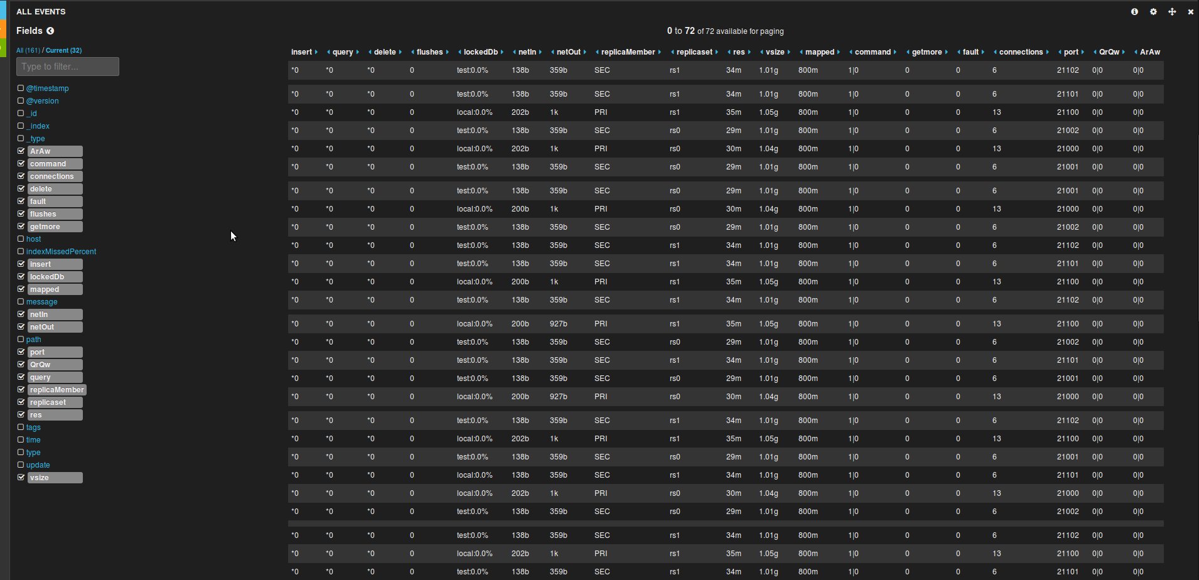Check the host field checkbox
The width and height of the screenshot is (1199, 580).
tap(21, 239)
